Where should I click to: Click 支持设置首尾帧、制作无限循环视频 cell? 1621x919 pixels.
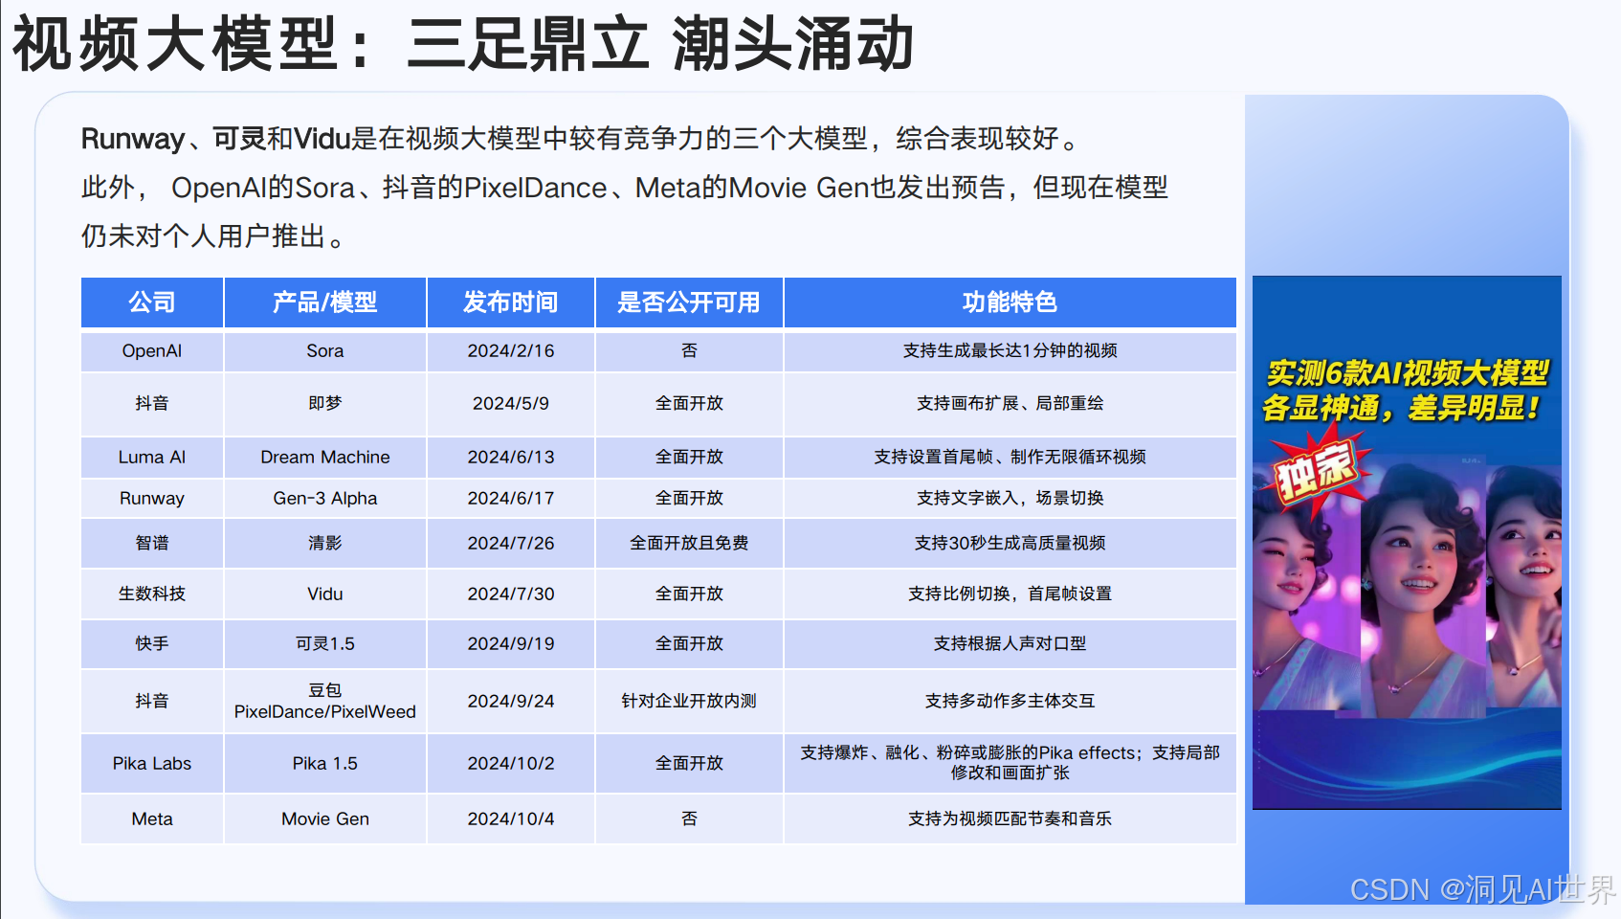pos(1010,458)
